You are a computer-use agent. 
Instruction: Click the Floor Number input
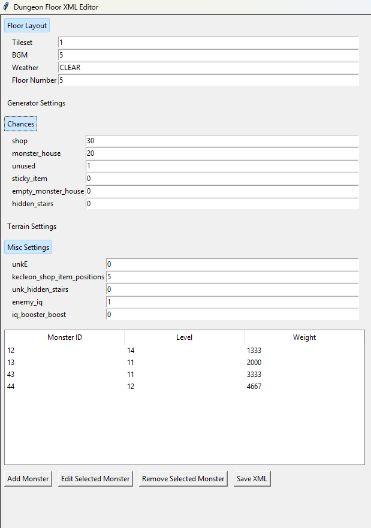pos(208,80)
